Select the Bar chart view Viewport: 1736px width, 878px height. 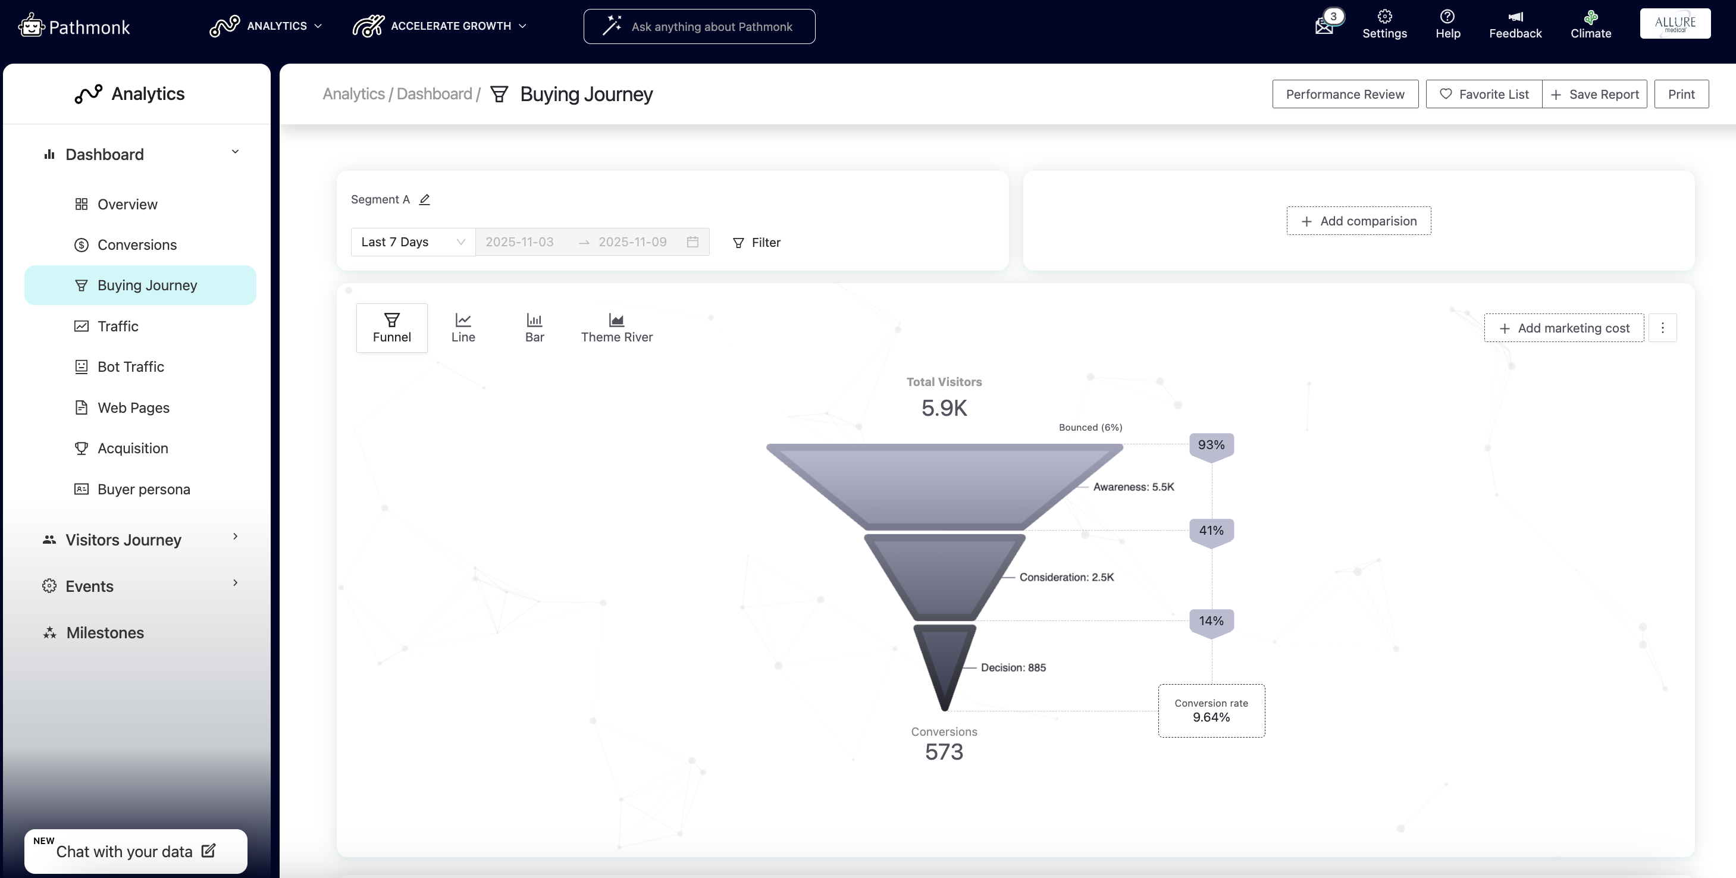(534, 328)
